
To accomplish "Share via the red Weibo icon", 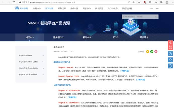I will point(156,51).
